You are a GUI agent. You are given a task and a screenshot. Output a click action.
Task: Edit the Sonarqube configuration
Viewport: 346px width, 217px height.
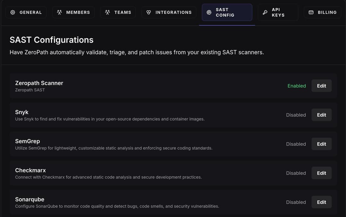[x=321, y=202]
